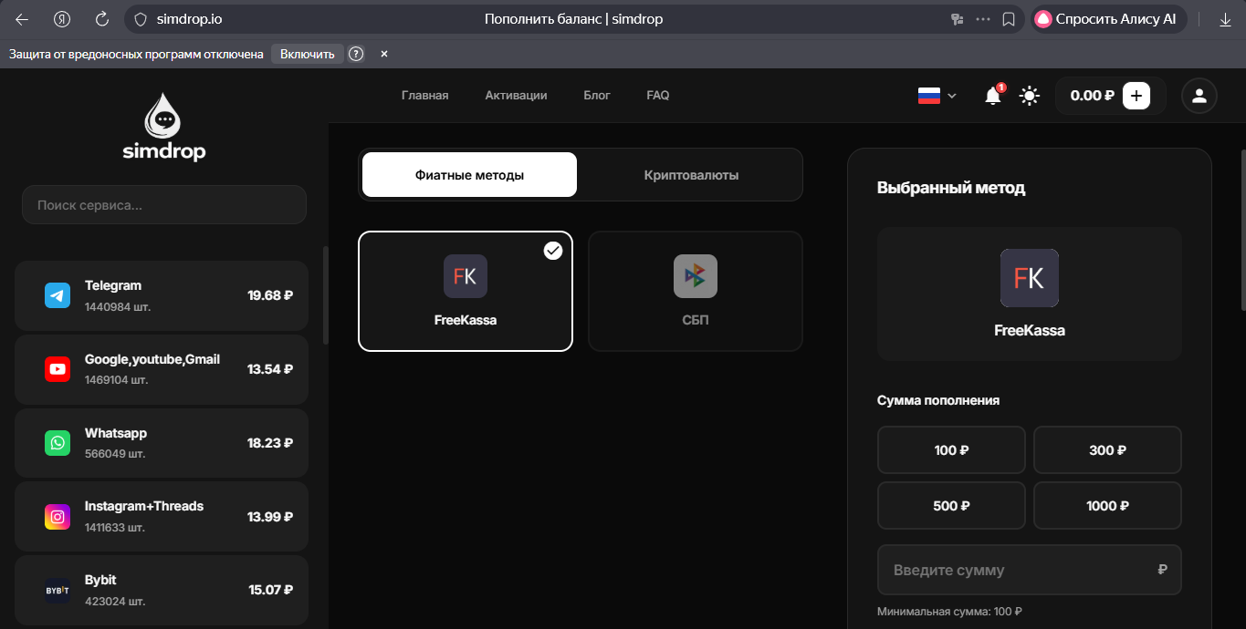The width and height of the screenshot is (1246, 629).
Task: Switch theme using the sun icon
Action: 1029,96
